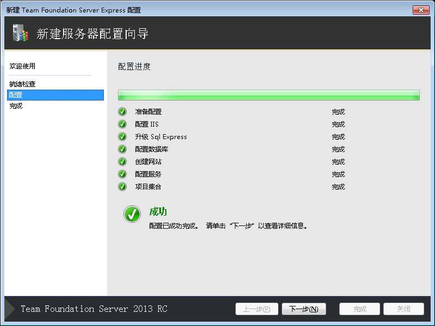Click the 项目集合 step label

148,186
